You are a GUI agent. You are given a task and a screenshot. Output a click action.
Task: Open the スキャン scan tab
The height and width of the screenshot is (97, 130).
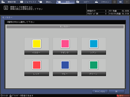(102, 2)
